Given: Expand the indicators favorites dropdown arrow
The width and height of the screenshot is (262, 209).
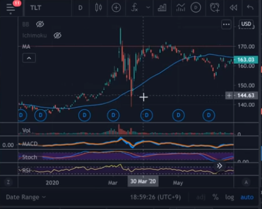Looking at the screenshot, I should (x=148, y=8).
